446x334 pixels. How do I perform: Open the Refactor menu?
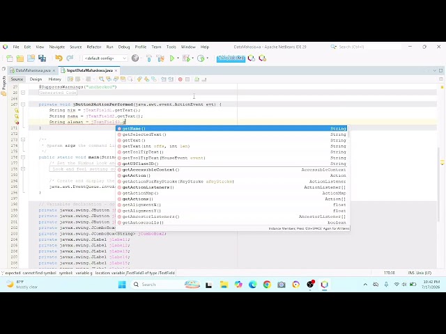[94, 47]
